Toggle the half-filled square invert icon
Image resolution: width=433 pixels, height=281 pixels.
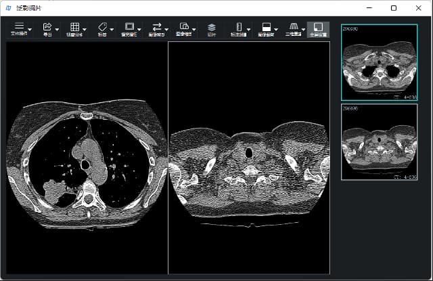click(266, 26)
